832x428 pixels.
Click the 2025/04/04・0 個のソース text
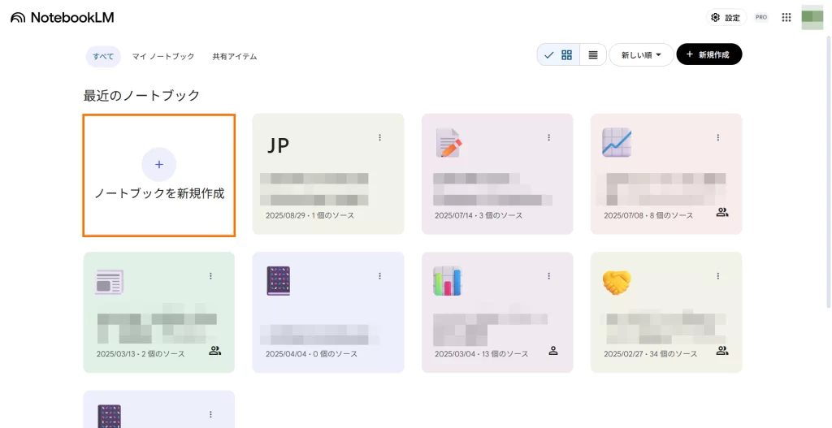pyautogui.click(x=311, y=354)
